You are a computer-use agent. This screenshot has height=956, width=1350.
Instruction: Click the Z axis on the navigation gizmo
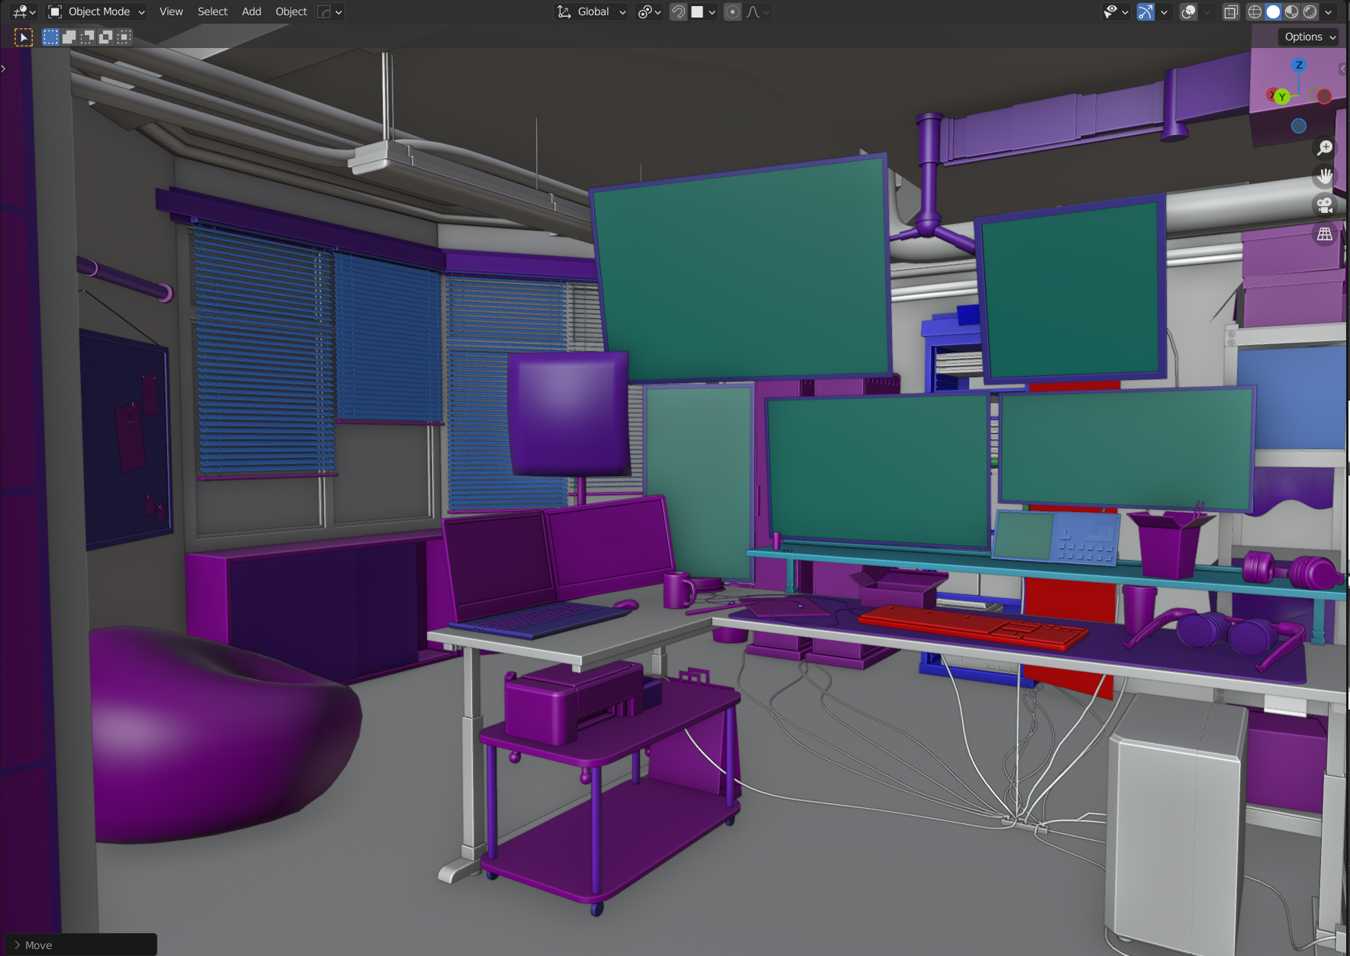pyautogui.click(x=1299, y=65)
